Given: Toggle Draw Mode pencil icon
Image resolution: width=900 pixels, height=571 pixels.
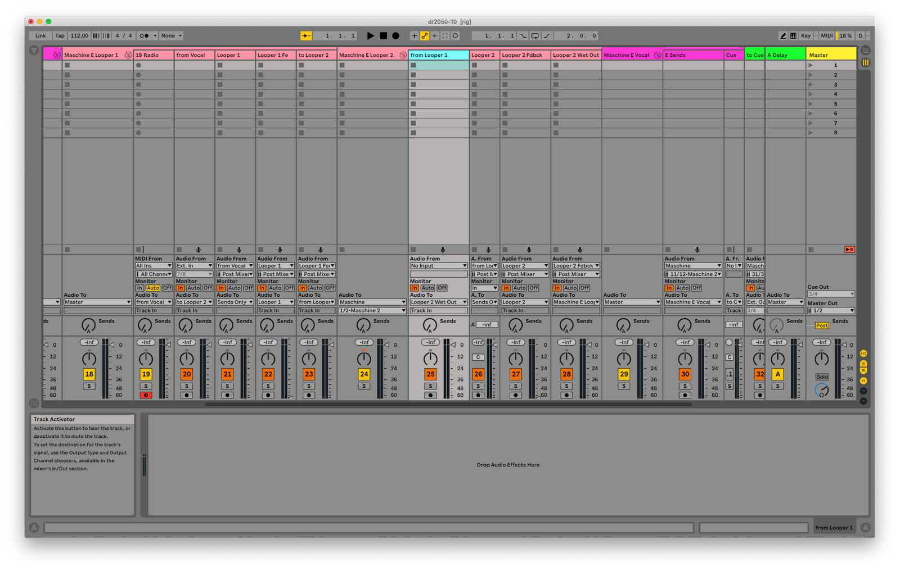Looking at the screenshot, I should 782,36.
